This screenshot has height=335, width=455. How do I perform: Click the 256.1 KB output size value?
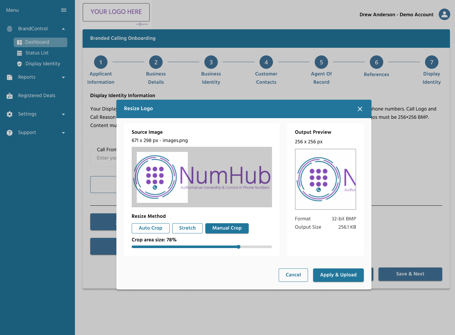(x=347, y=227)
